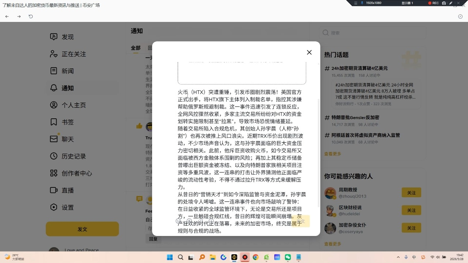This screenshot has width=468, height=263.
Task: Open the Binance app on taskbar
Action: coord(234,257)
